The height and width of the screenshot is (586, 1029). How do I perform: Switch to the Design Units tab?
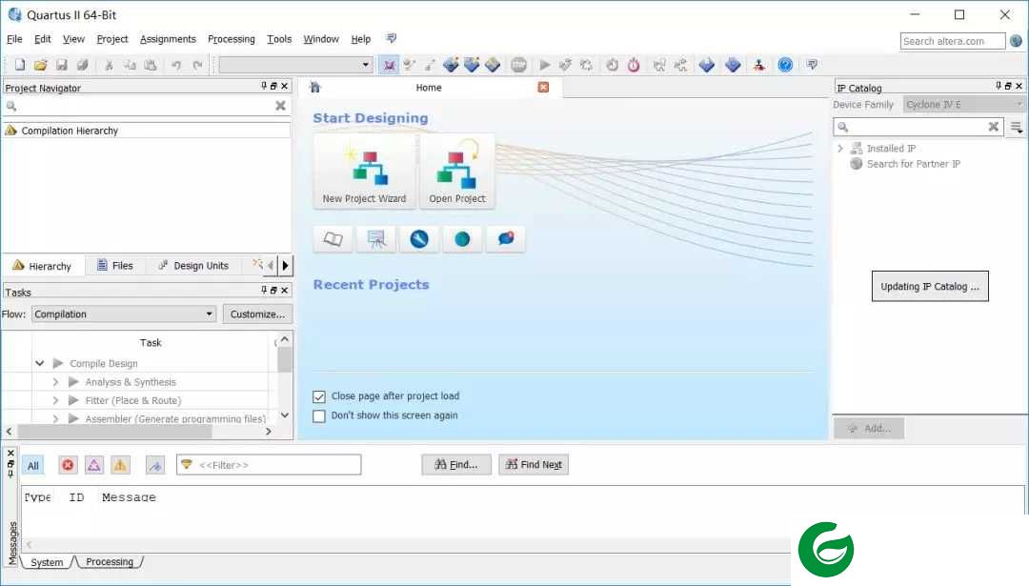193,266
